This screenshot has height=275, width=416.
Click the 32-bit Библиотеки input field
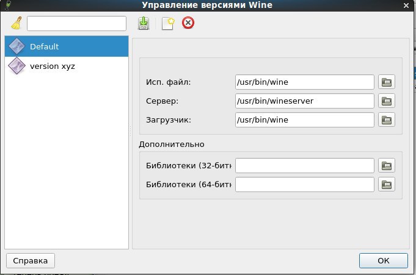[305, 166]
